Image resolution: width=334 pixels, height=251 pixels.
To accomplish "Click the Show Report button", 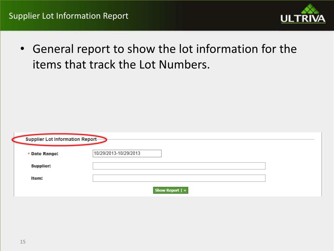I will click(170, 191).
